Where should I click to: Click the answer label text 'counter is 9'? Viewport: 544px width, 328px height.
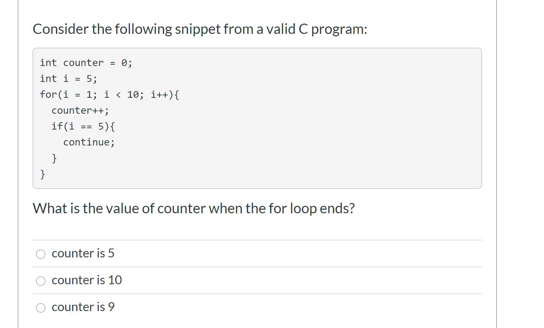point(83,306)
